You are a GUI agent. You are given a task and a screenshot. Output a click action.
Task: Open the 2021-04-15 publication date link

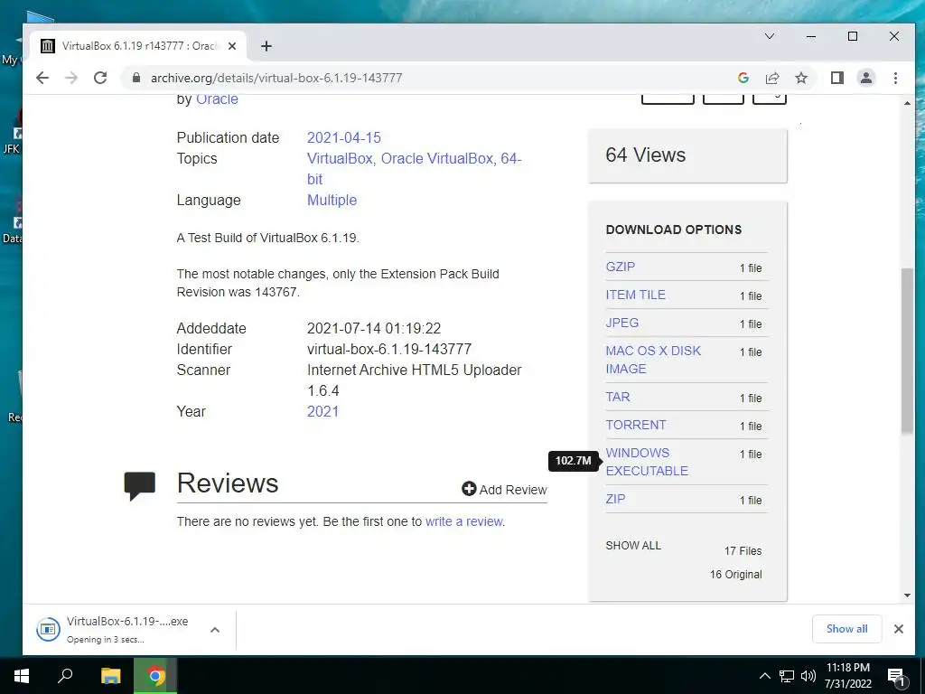(x=344, y=137)
